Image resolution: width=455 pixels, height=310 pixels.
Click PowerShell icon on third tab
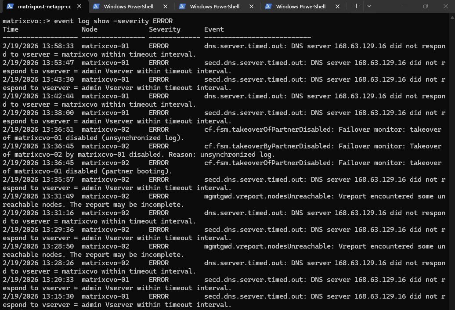click(182, 7)
